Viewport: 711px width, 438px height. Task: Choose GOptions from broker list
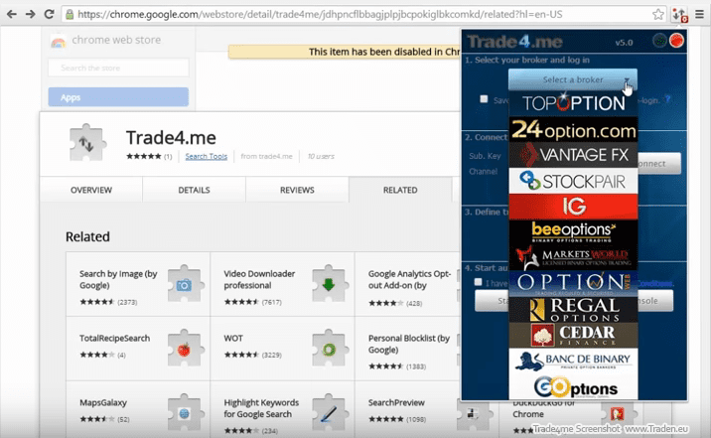[x=573, y=386]
